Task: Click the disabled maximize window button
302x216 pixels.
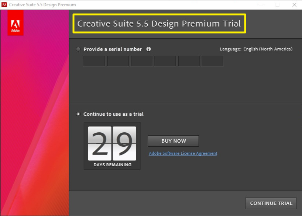Action: tap(277, 5)
